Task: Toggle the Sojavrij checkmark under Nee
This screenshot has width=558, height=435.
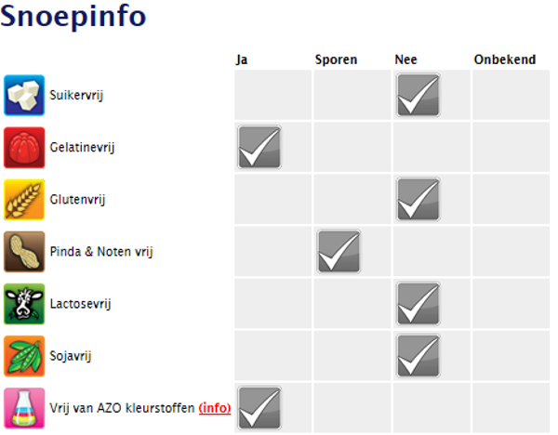Action: click(x=418, y=355)
